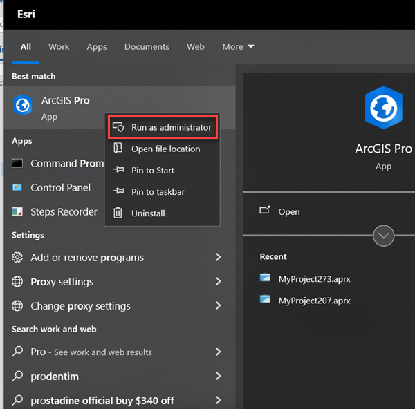This screenshot has height=409, width=415.
Task: Switch to the Work search tab
Action: coord(59,47)
